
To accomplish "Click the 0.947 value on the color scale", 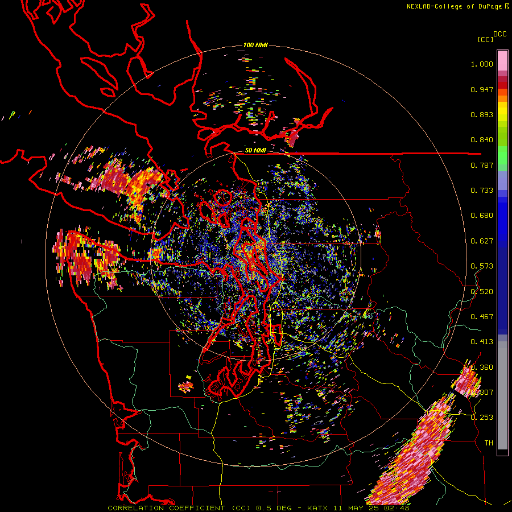I will click(x=482, y=89).
